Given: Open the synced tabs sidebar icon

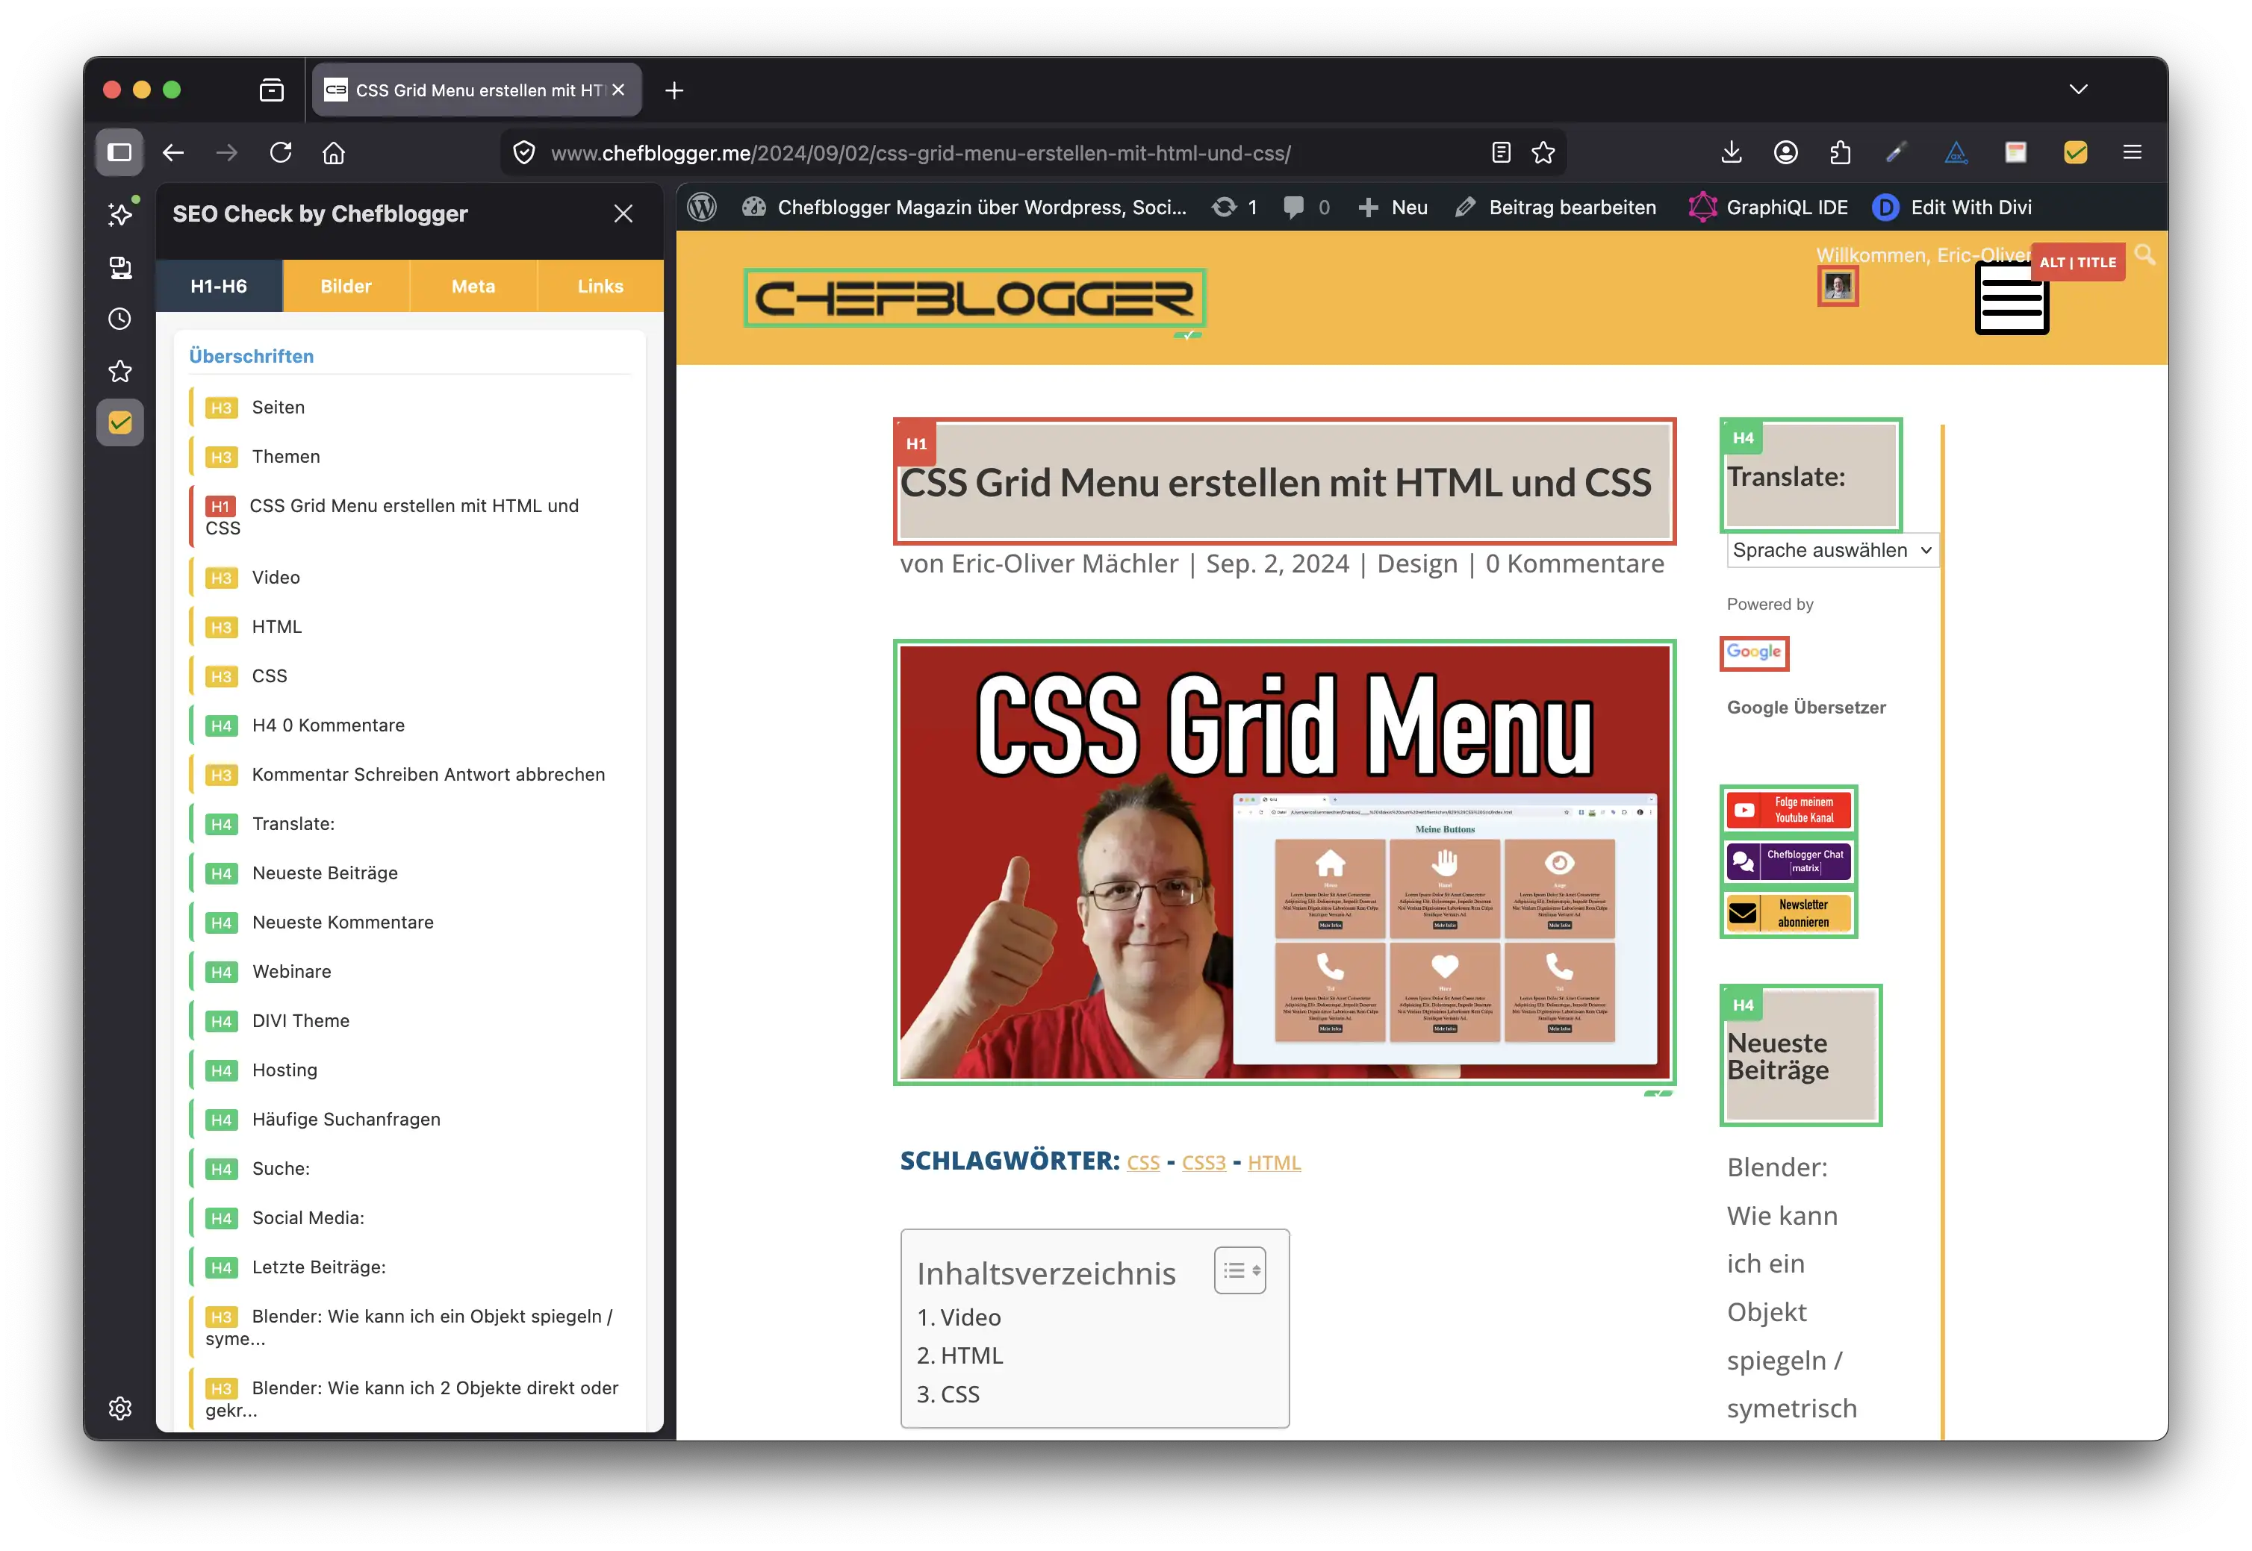Looking at the screenshot, I should [x=119, y=267].
